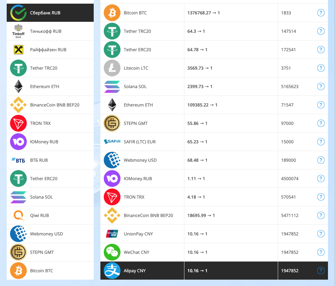Viewport: 335px width, 286px height.
Task: Open help icon for Tether ERC20 rate row
Action: click(321, 50)
